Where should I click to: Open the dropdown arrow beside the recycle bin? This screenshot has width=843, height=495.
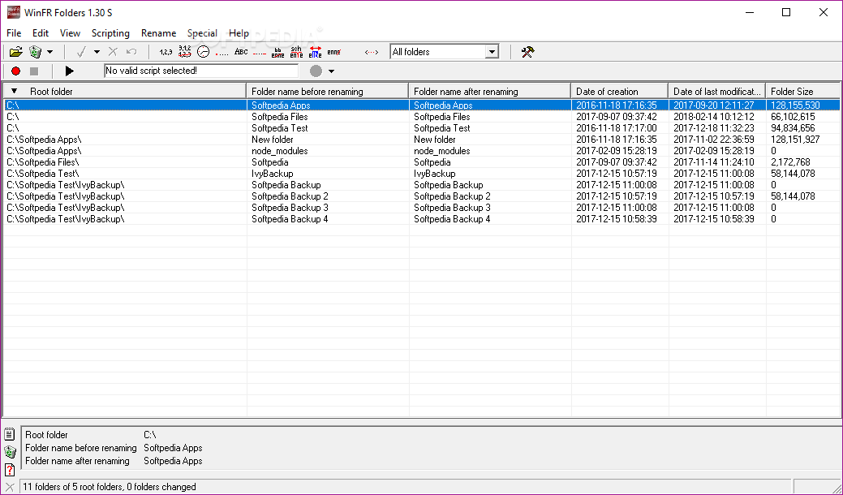coord(50,52)
